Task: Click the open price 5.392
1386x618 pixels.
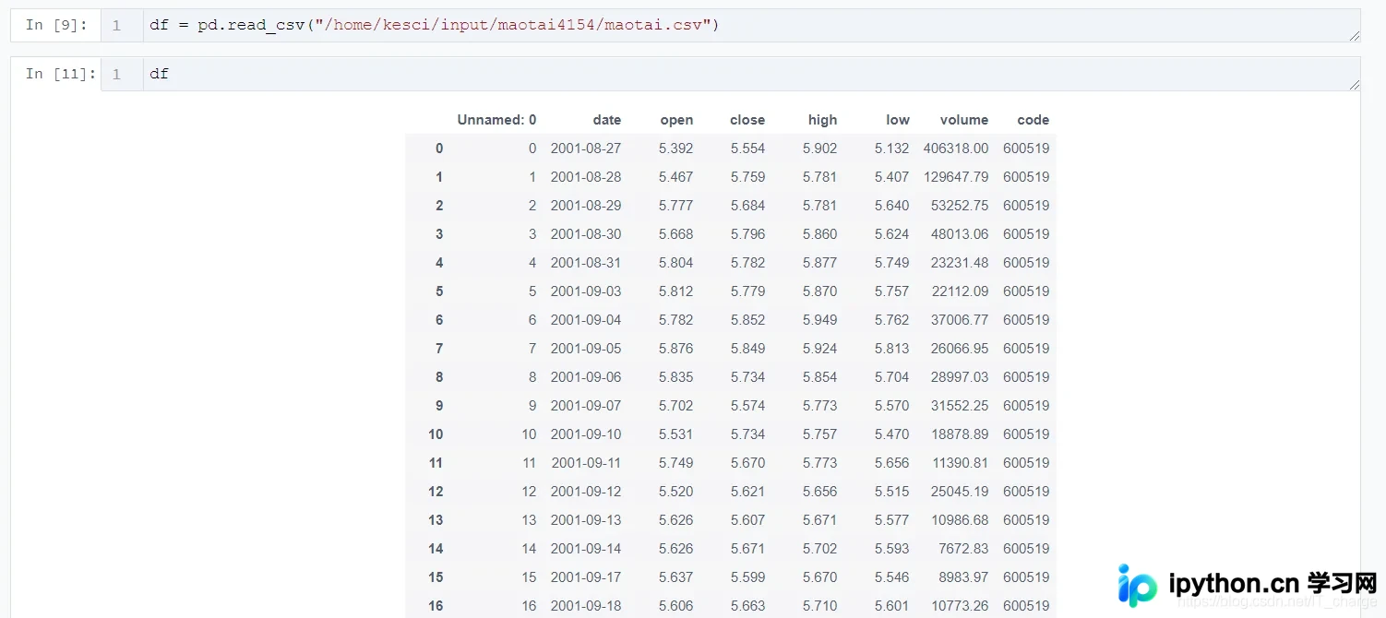Action: tap(676, 149)
